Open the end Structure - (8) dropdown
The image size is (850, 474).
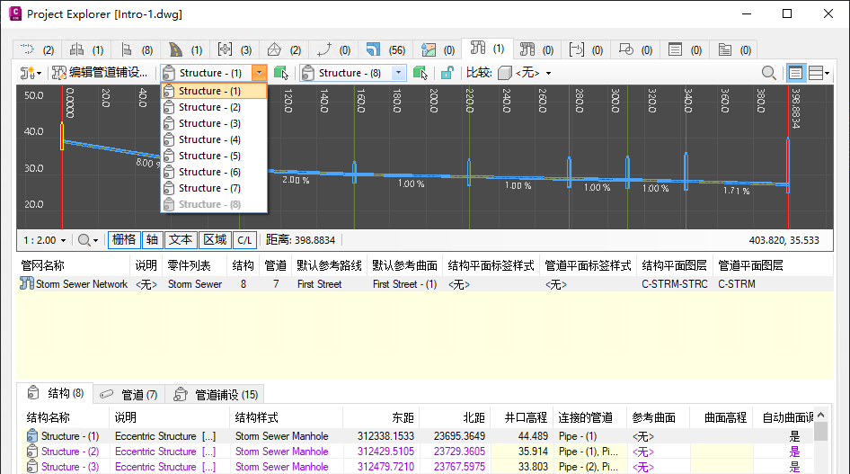click(399, 73)
